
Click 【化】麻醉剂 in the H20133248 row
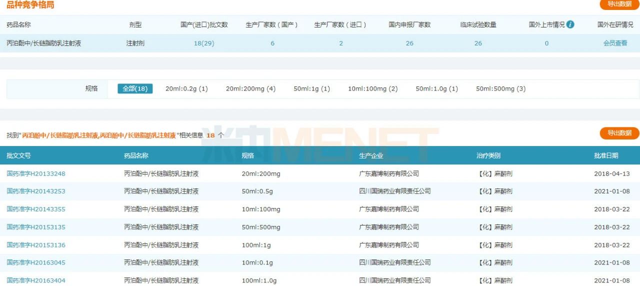tap(494, 173)
